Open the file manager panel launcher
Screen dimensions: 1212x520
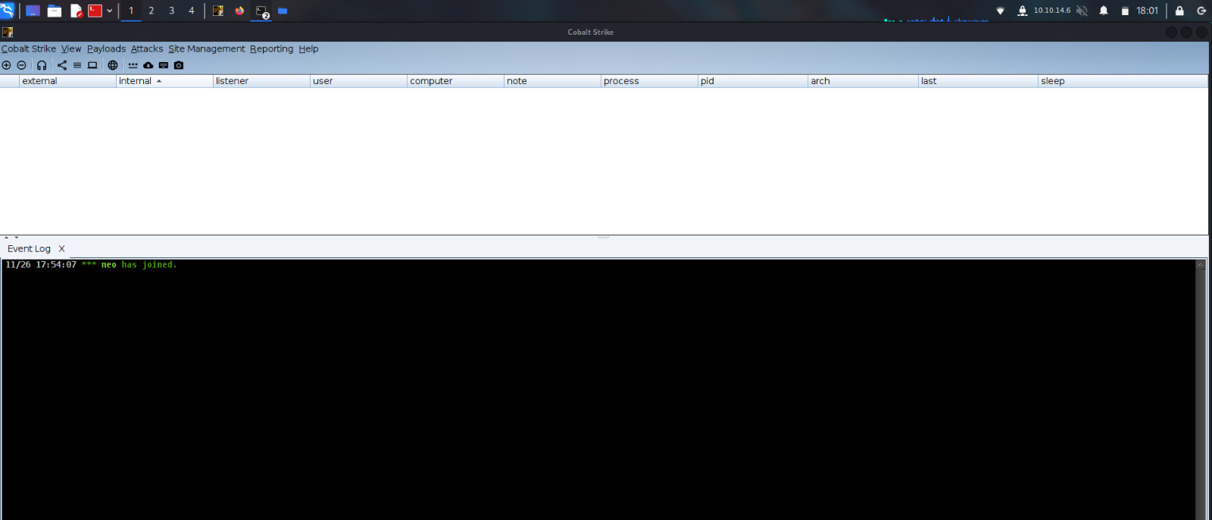pyautogui.click(x=55, y=11)
